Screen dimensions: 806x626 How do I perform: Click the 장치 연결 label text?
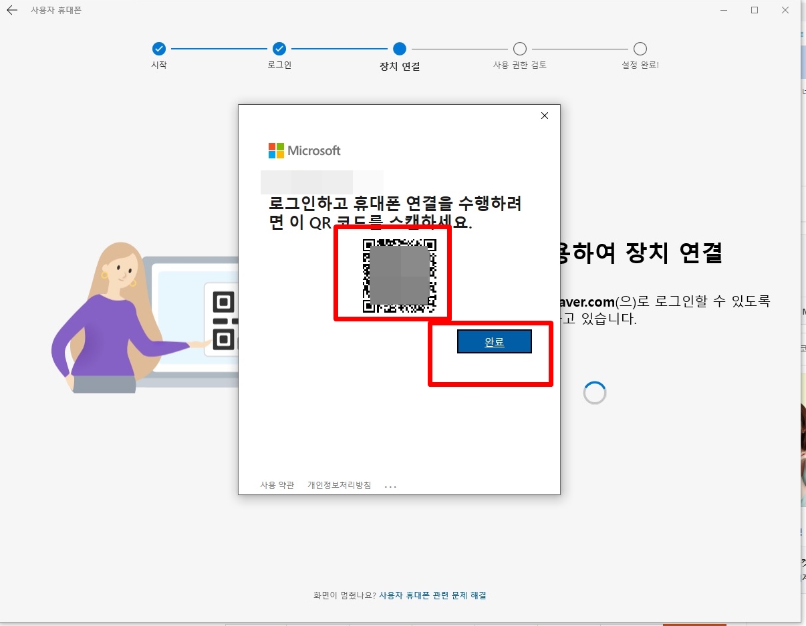point(400,66)
